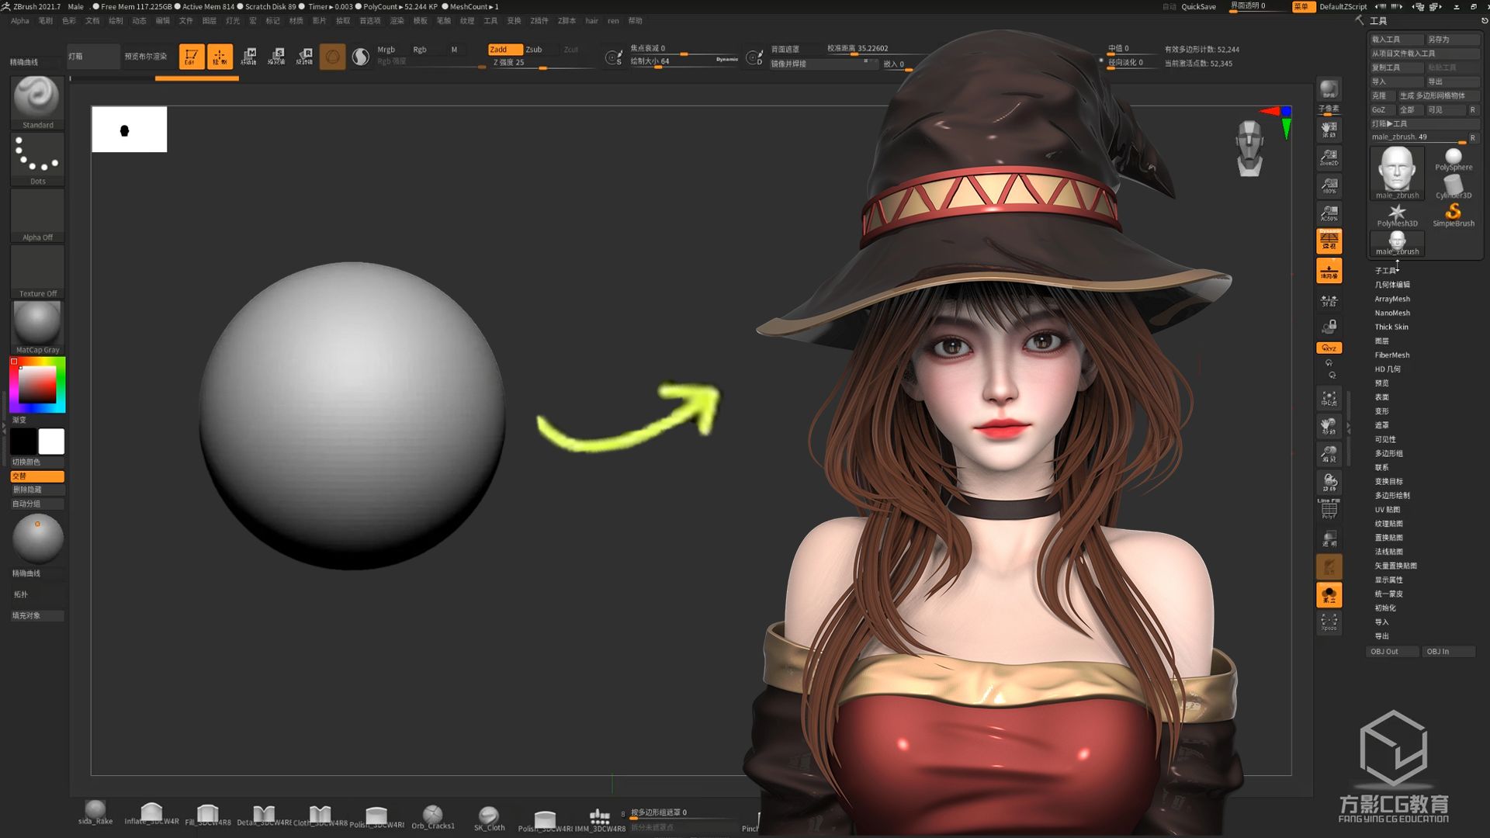Open the Alpha menu
Image resolution: width=1490 pixels, height=838 pixels.
coord(19,21)
